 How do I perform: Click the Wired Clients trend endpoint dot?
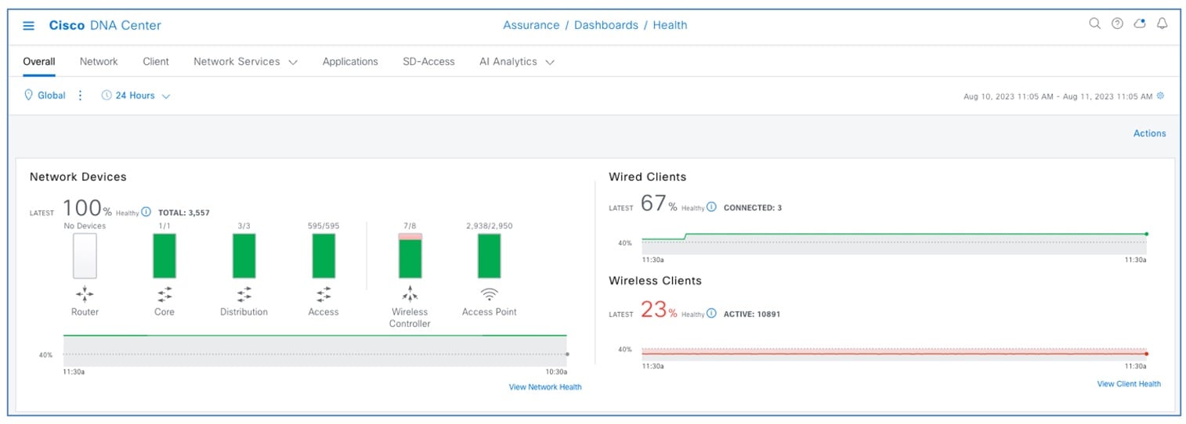coord(1146,234)
